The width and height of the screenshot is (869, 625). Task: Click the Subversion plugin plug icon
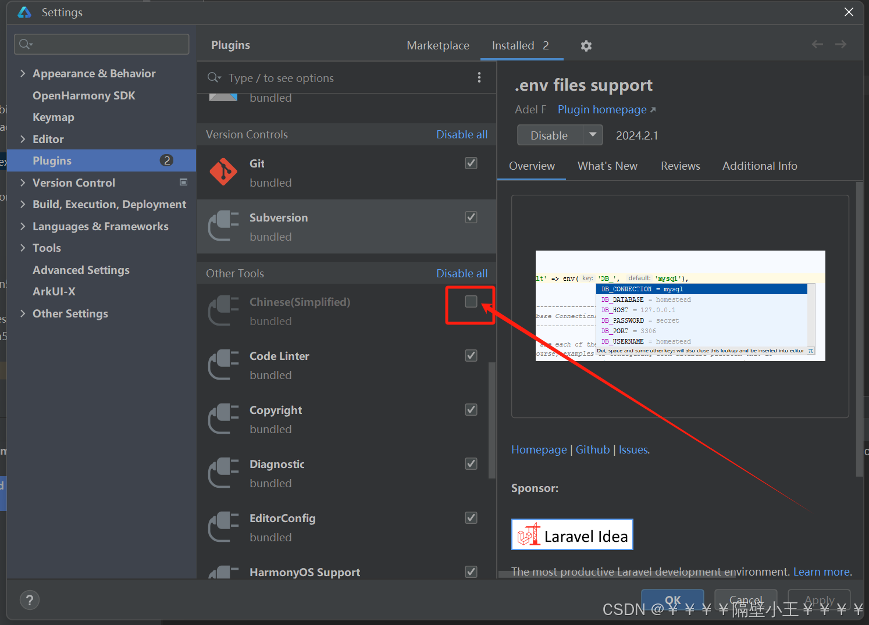click(223, 226)
